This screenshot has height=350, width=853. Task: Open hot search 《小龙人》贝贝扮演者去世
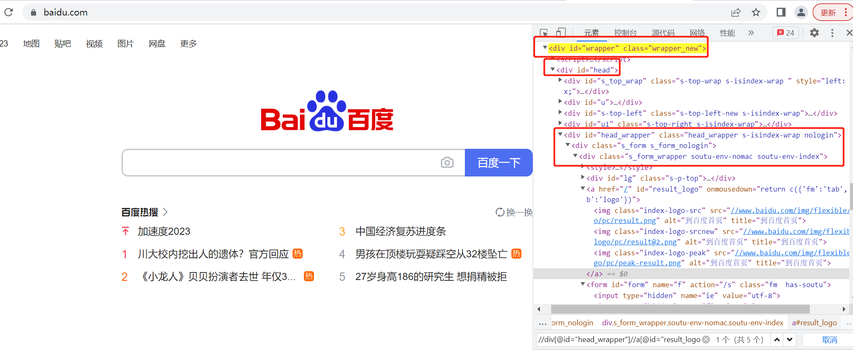217,277
